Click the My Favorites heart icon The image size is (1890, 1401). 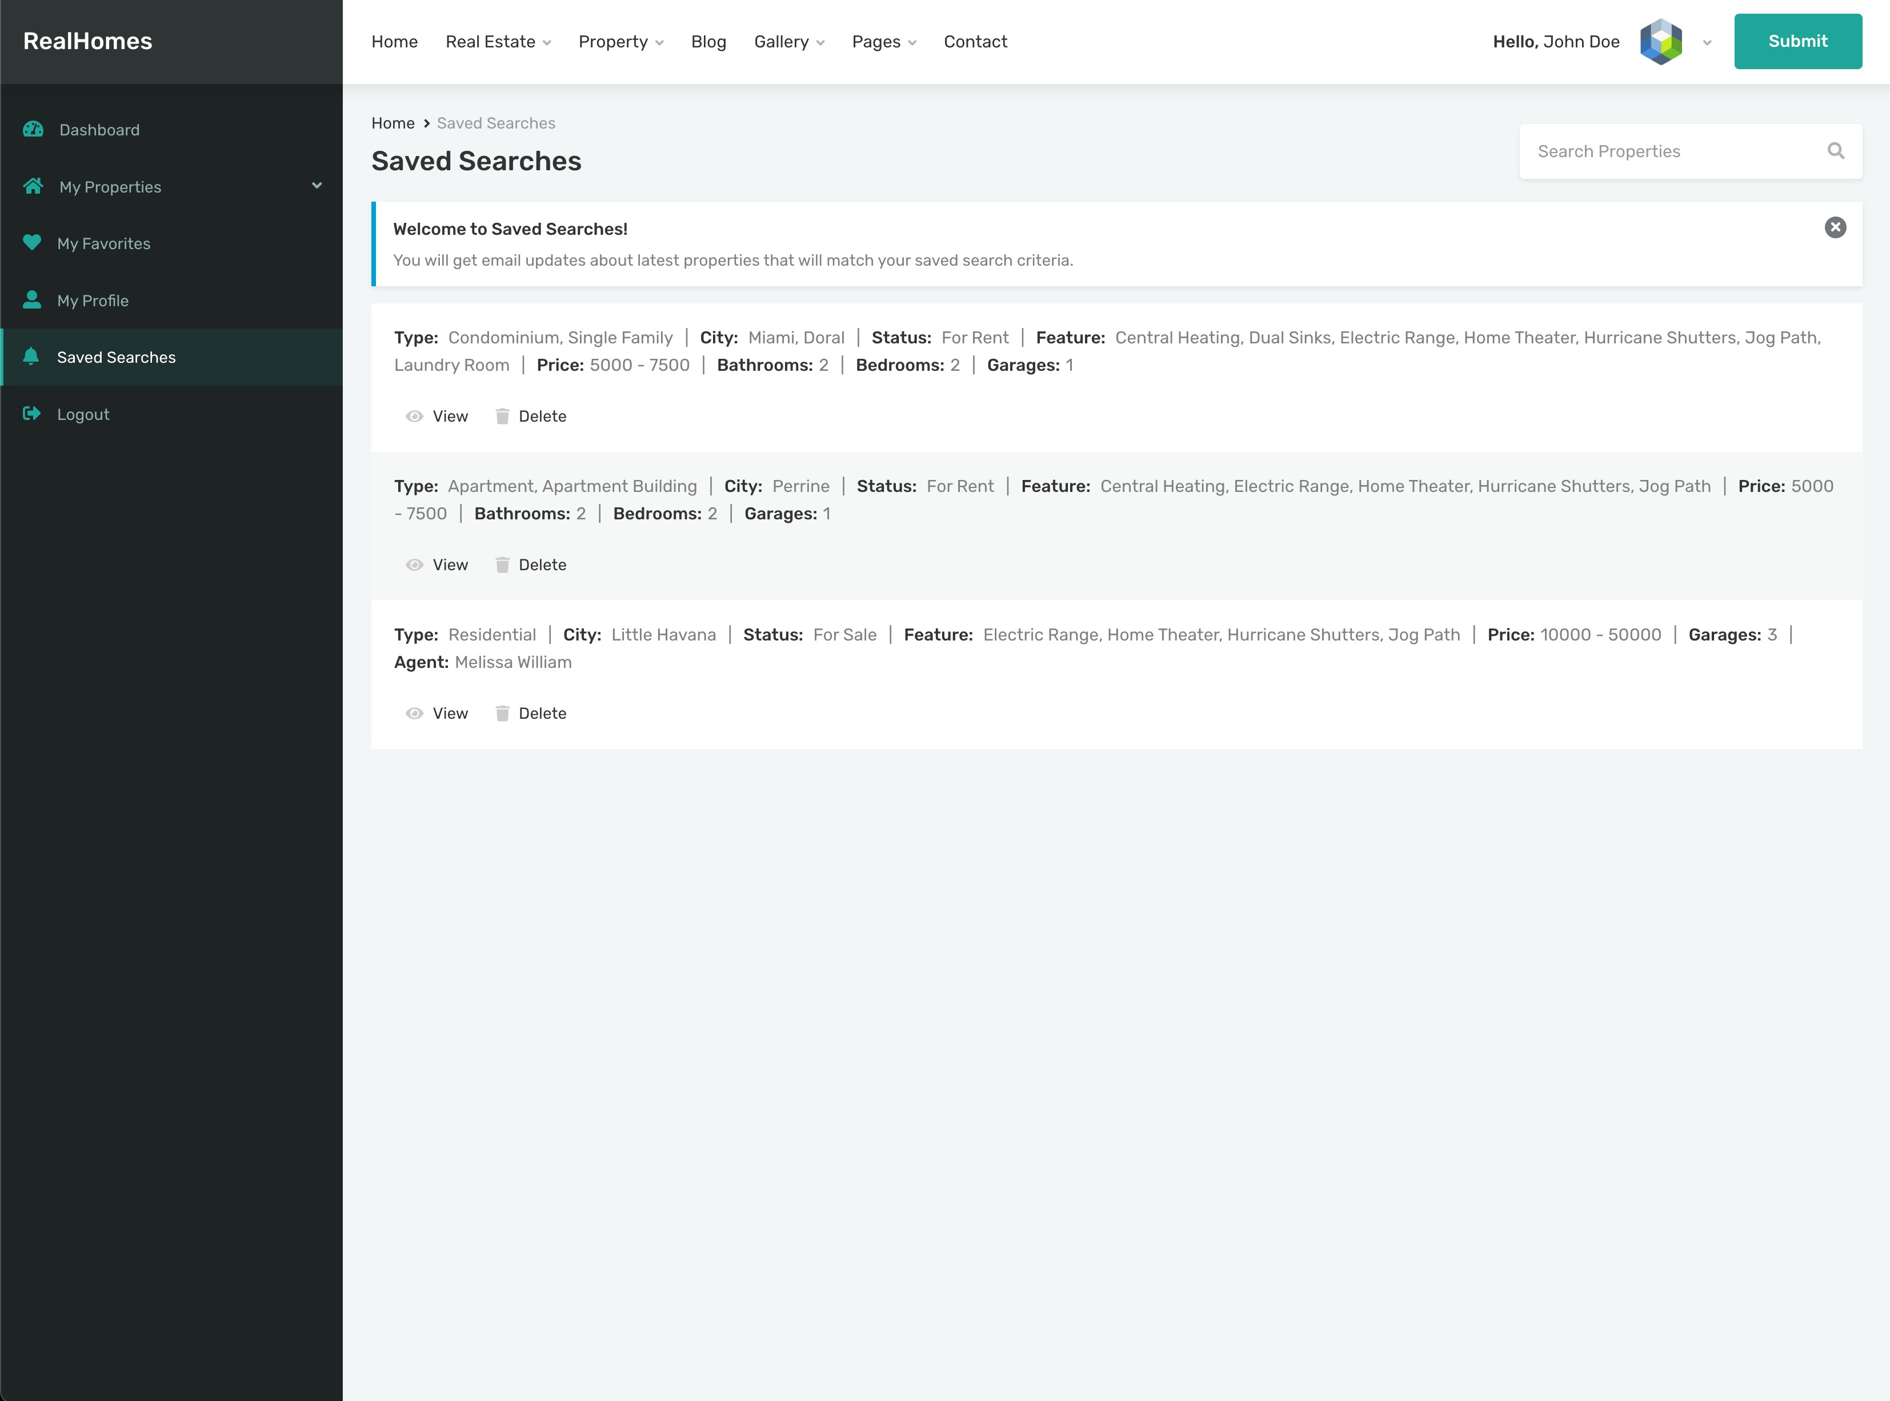click(32, 242)
